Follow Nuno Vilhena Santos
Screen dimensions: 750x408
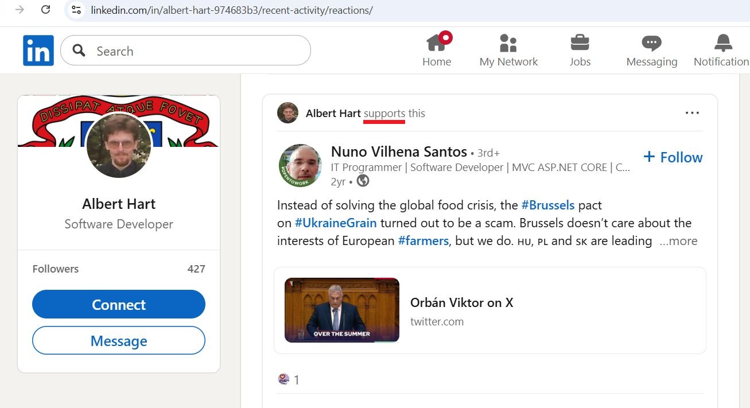point(673,157)
